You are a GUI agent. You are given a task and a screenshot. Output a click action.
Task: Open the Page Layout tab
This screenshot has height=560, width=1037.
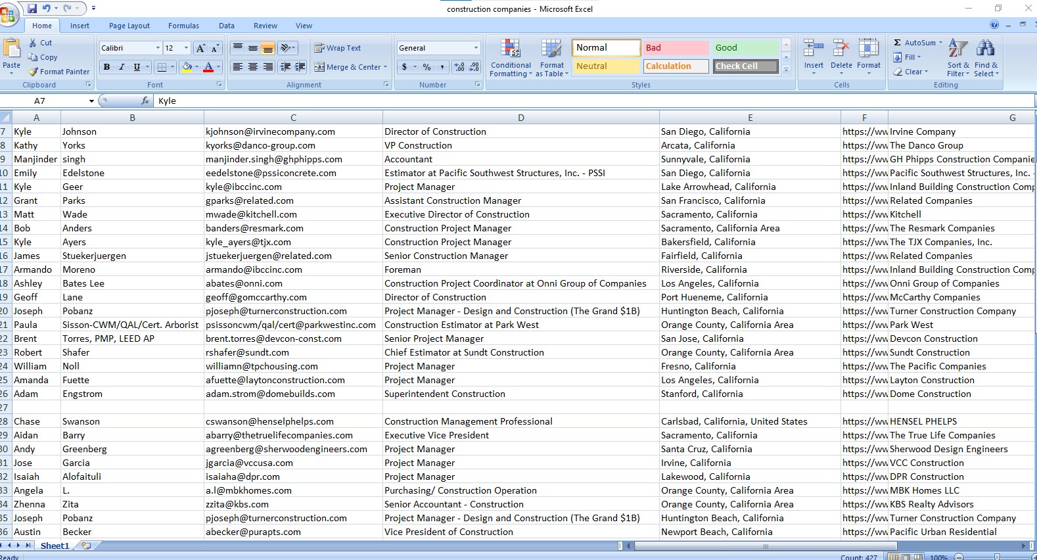tap(129, 26)
